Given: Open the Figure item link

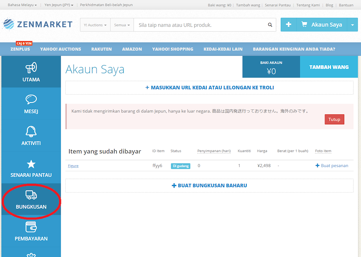Looking at the screenshot, I should pos(73,166).
